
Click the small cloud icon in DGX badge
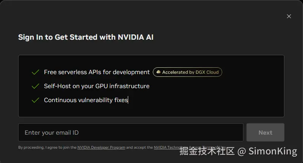click(159, 72)
